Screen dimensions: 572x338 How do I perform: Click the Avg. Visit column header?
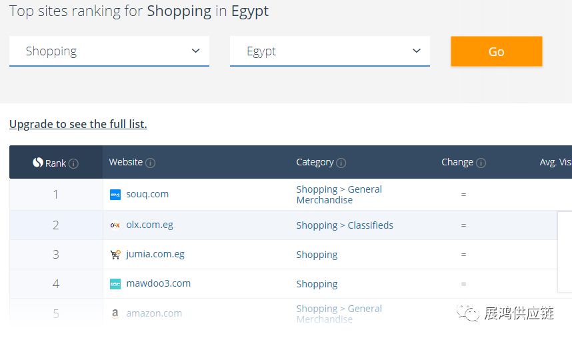[555, 162]
